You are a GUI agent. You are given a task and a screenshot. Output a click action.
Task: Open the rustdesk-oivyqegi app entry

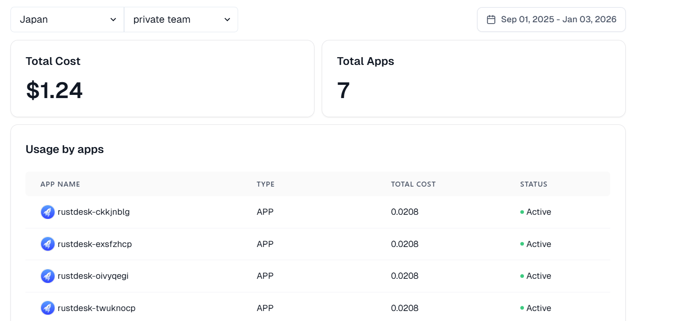[93, 276]
